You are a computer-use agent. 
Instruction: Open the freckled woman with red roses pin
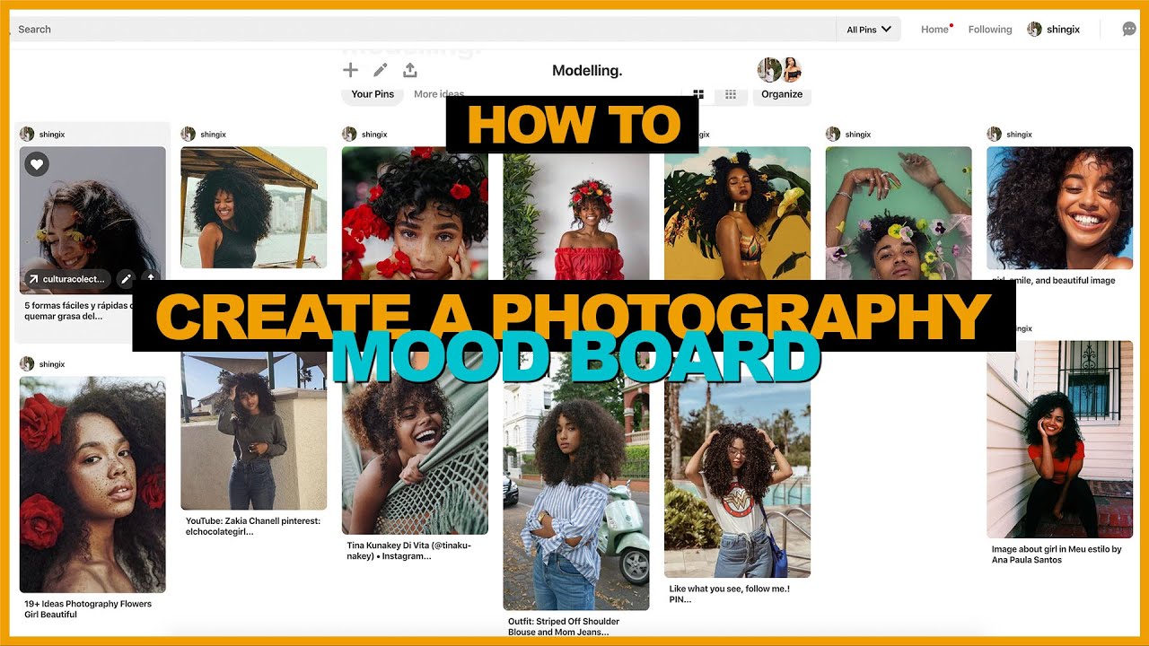(92, 484)
